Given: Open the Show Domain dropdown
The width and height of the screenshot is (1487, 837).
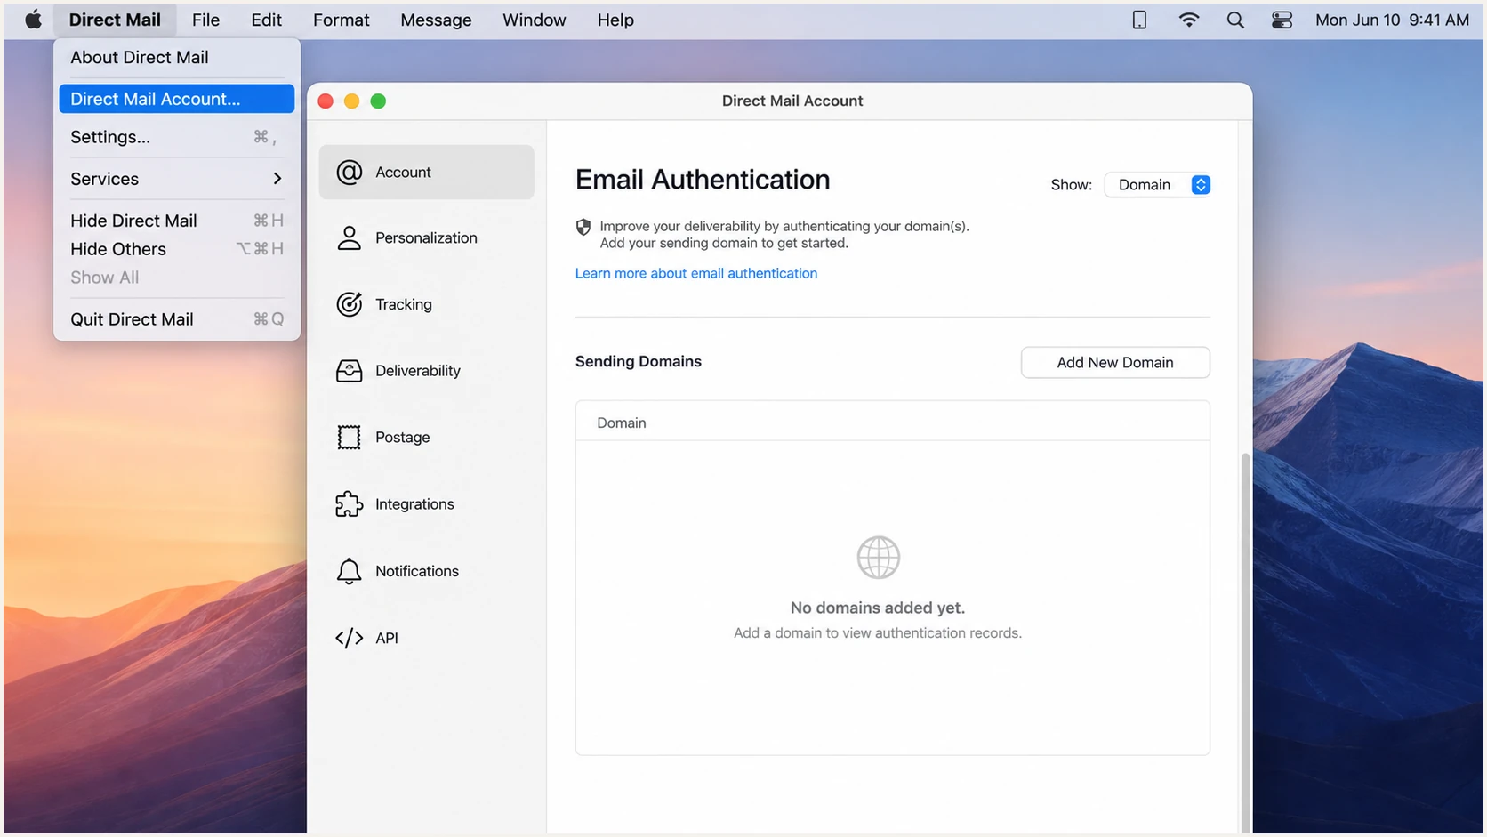Looking at the screenshot, I should (x=1157, y=185).
